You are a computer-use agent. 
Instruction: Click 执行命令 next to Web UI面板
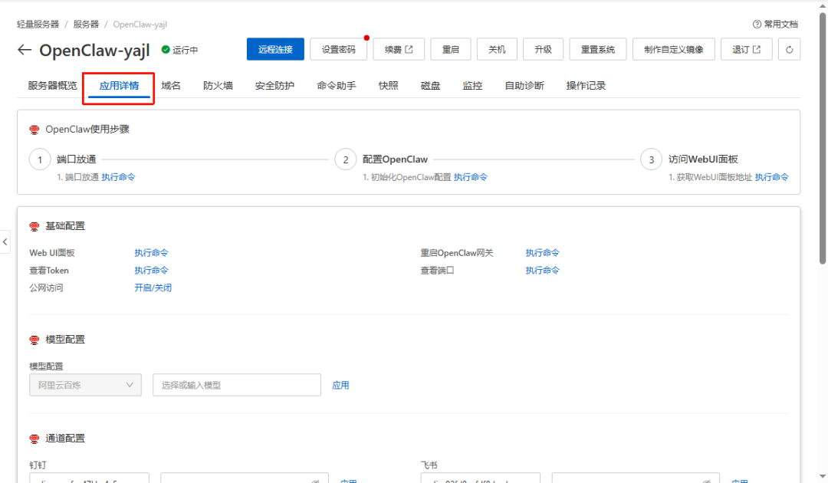[151, 253]
